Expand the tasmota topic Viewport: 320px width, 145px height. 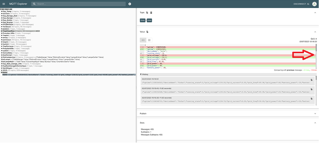pos(2,14)
